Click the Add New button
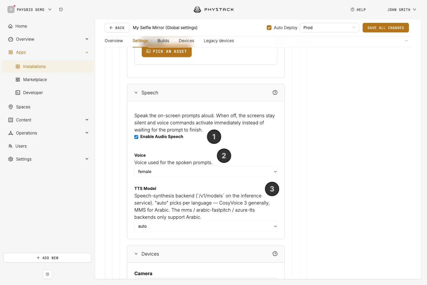This screenshot has width=427, height=285. point(47,258)
